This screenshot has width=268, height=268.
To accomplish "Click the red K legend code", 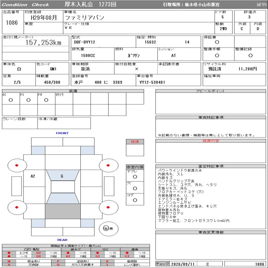I will point(107,261).
